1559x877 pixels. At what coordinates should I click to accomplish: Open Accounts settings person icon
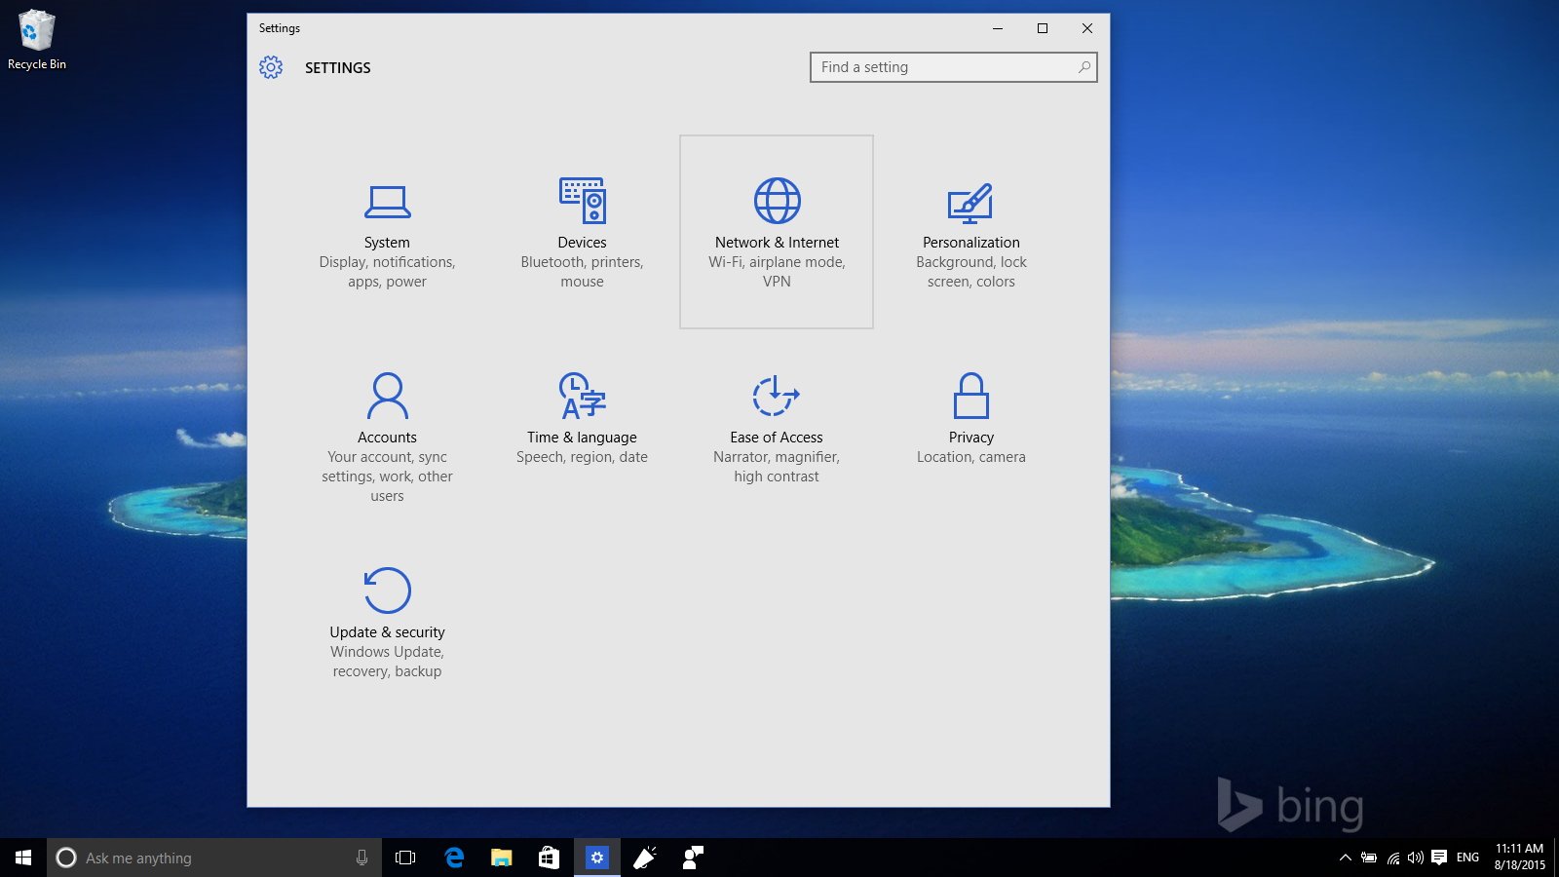pos(387,396)
